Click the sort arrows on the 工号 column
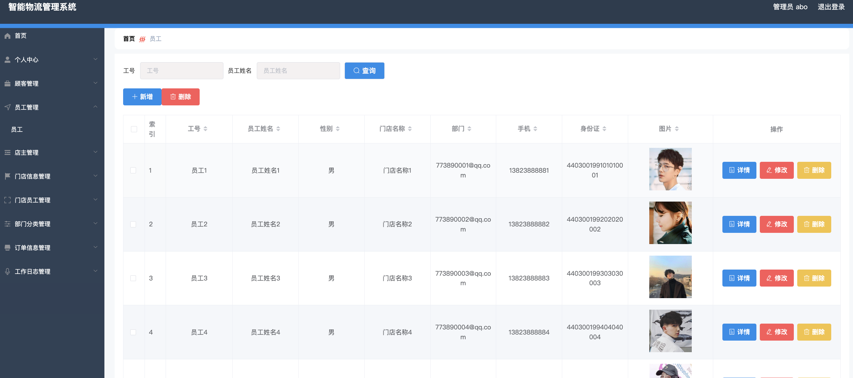 pos(205,129)
